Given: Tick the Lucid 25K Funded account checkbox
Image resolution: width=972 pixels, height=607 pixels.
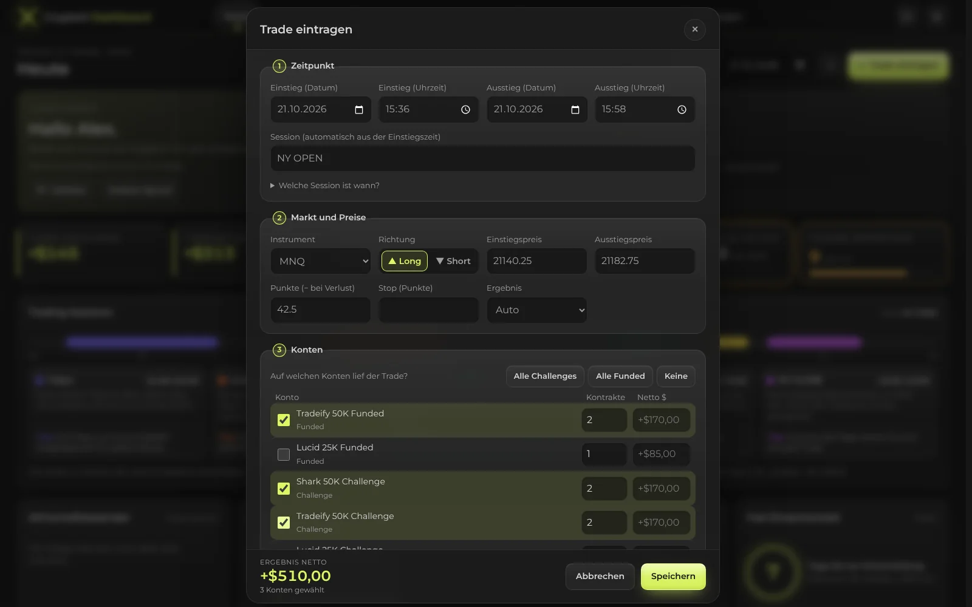Looking at the screenshot, I should tap(284, 454).
